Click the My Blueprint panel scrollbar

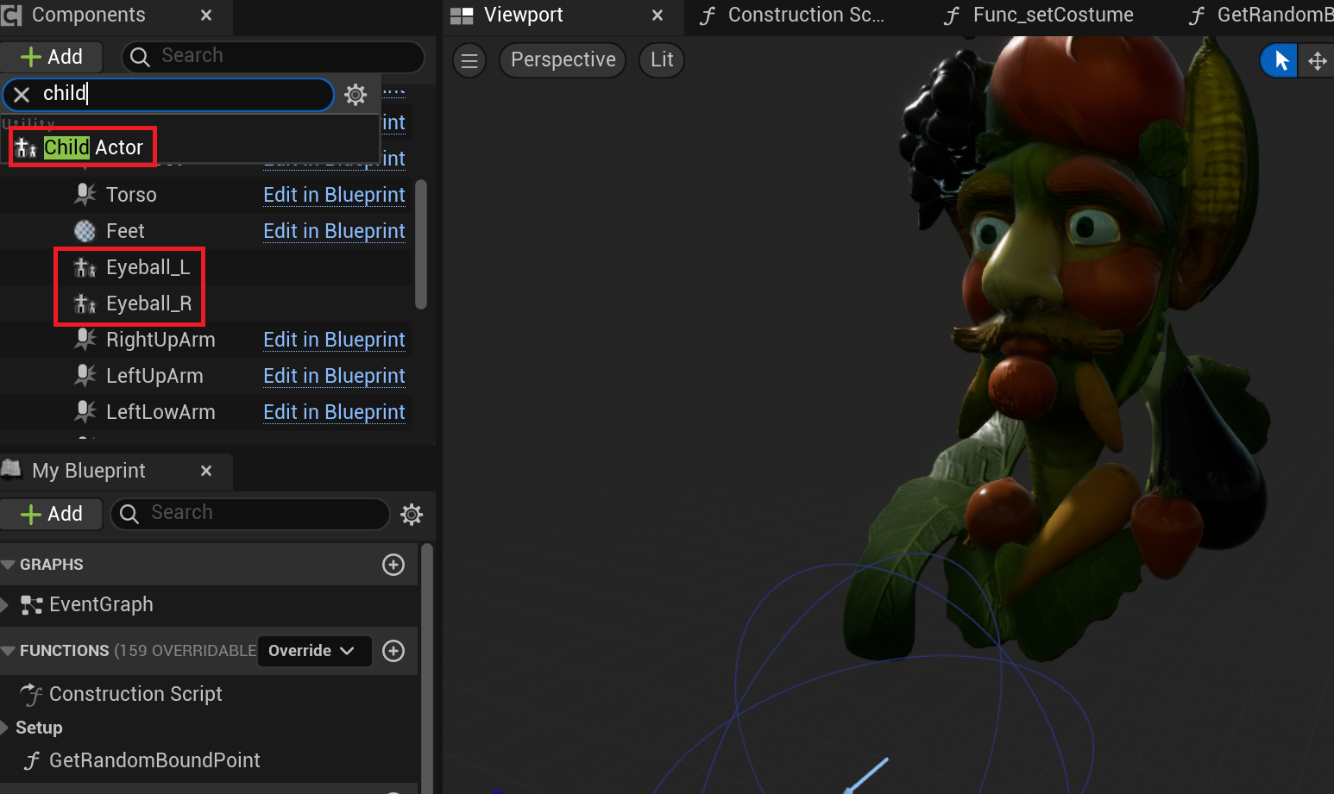pyautogui.click(x=426, y=668)
